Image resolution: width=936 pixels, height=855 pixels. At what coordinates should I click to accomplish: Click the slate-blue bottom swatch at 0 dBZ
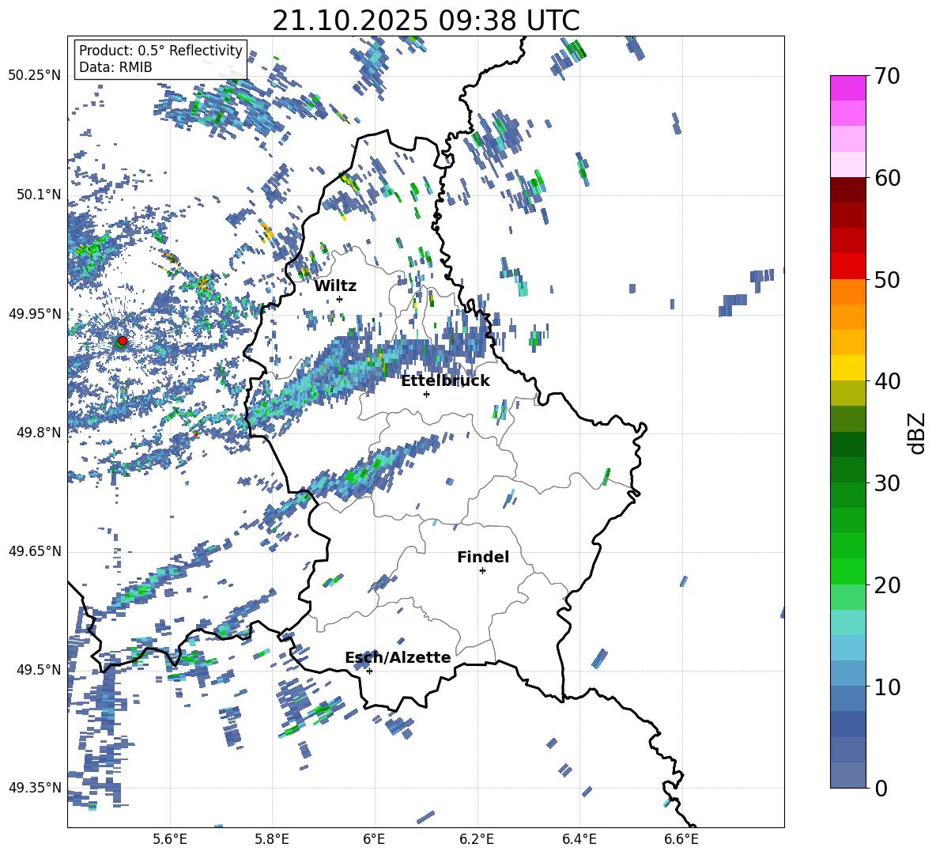click(847, 775)
